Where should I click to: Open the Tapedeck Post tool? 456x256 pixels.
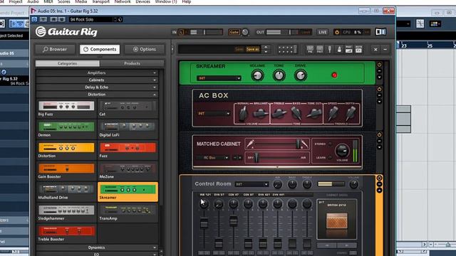pyautogui.click(x=320, y=49)
